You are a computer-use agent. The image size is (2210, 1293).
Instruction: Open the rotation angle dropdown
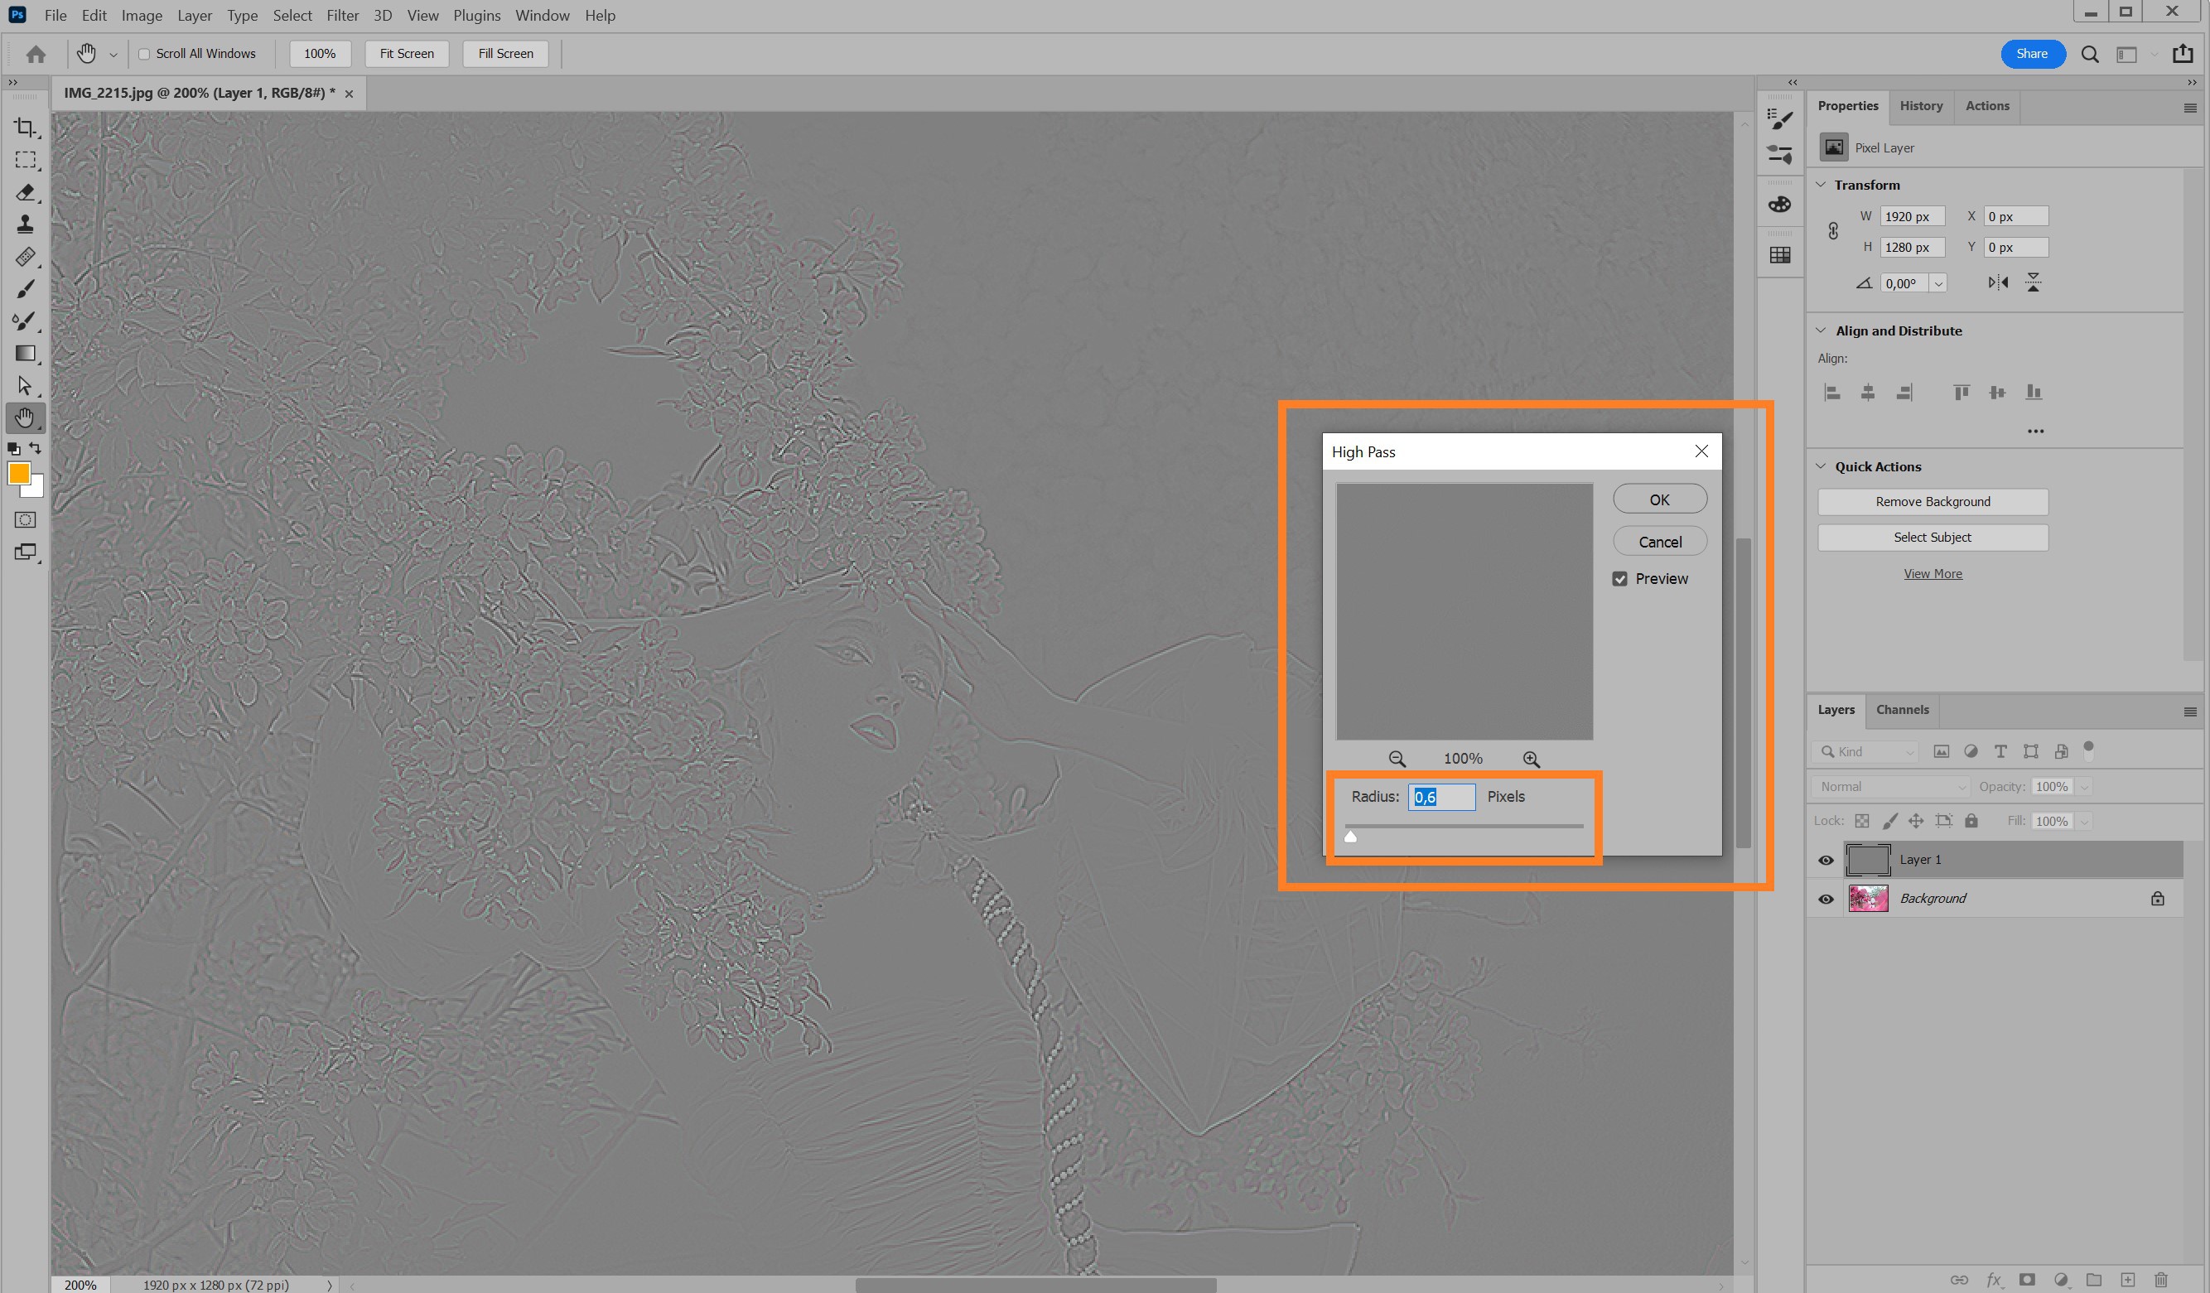pos(1938,283)
